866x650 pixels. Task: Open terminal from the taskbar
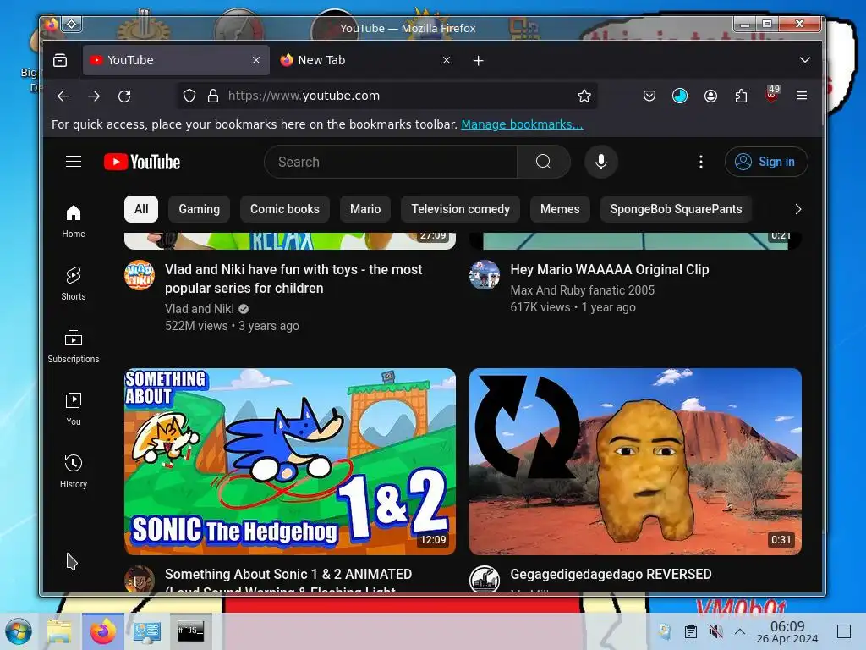(190, 631)
